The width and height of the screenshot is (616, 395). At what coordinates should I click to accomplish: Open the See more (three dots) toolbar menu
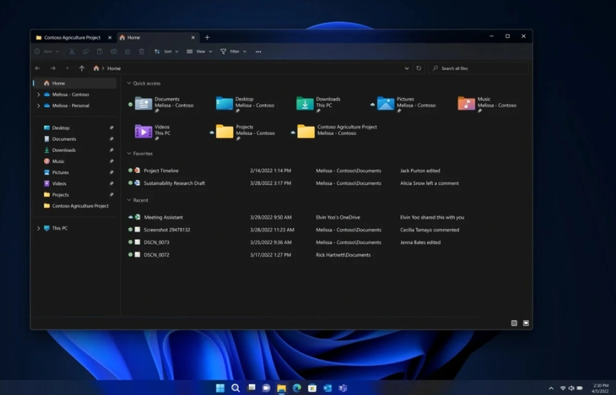(x=258, y=52)
